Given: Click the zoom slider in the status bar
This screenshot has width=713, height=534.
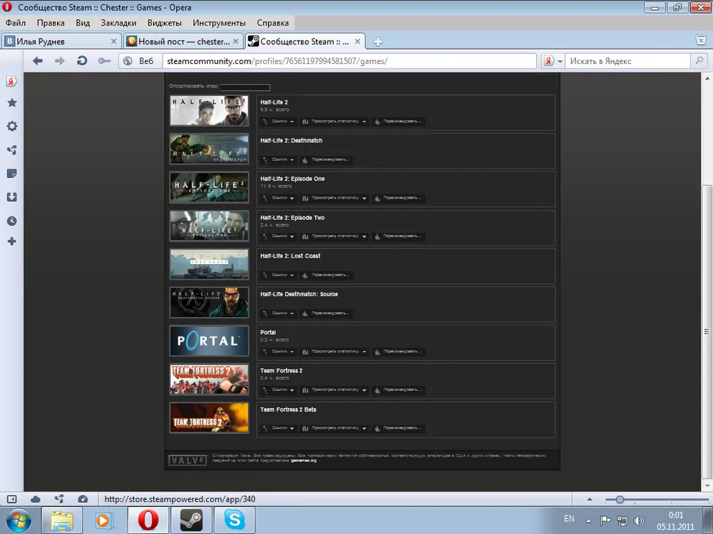Looking at the screenshot, I should [x=620, y=500].
